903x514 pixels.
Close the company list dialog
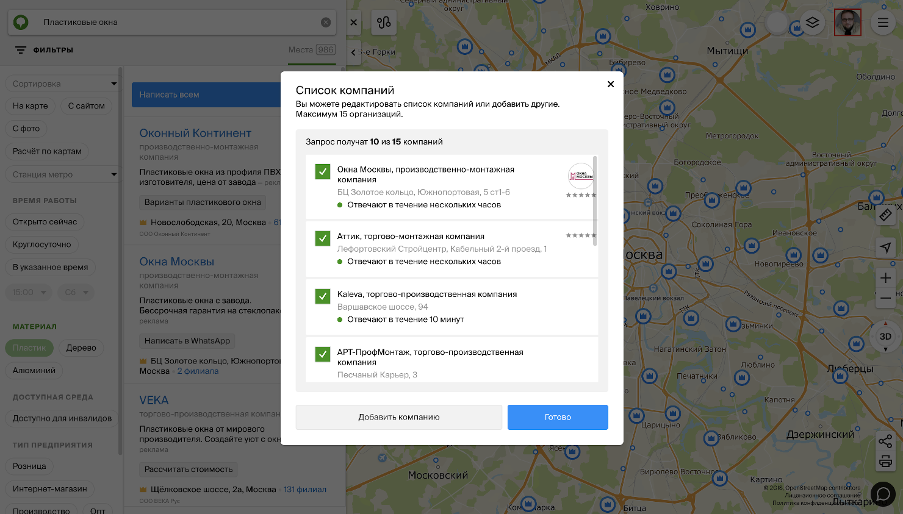(610, 84)
